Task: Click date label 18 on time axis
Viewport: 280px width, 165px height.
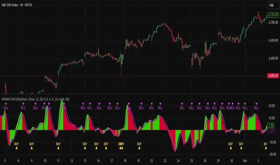Action: coord(125,161)
